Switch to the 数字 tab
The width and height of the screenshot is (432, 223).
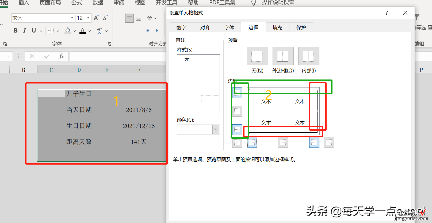point(181,27)
